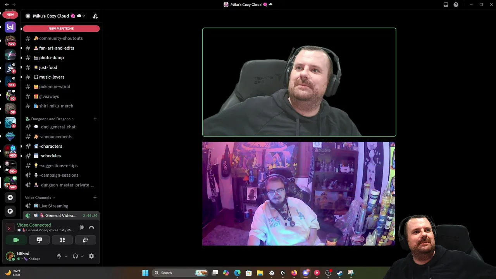
Task: Open the Discover servers compass icon
Action: coord(10,211)
